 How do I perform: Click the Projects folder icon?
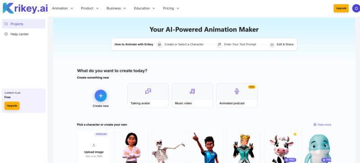6,24
